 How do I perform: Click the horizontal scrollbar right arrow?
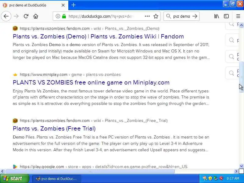point(236,171)
